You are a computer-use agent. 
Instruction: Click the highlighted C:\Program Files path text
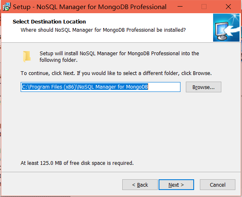pyautogui.click(x=85, y=87)
